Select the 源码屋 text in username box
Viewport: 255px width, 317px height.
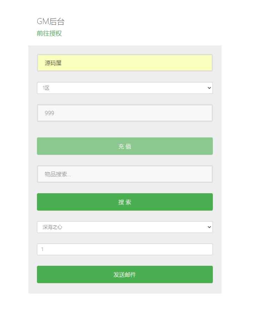point(53,63)
